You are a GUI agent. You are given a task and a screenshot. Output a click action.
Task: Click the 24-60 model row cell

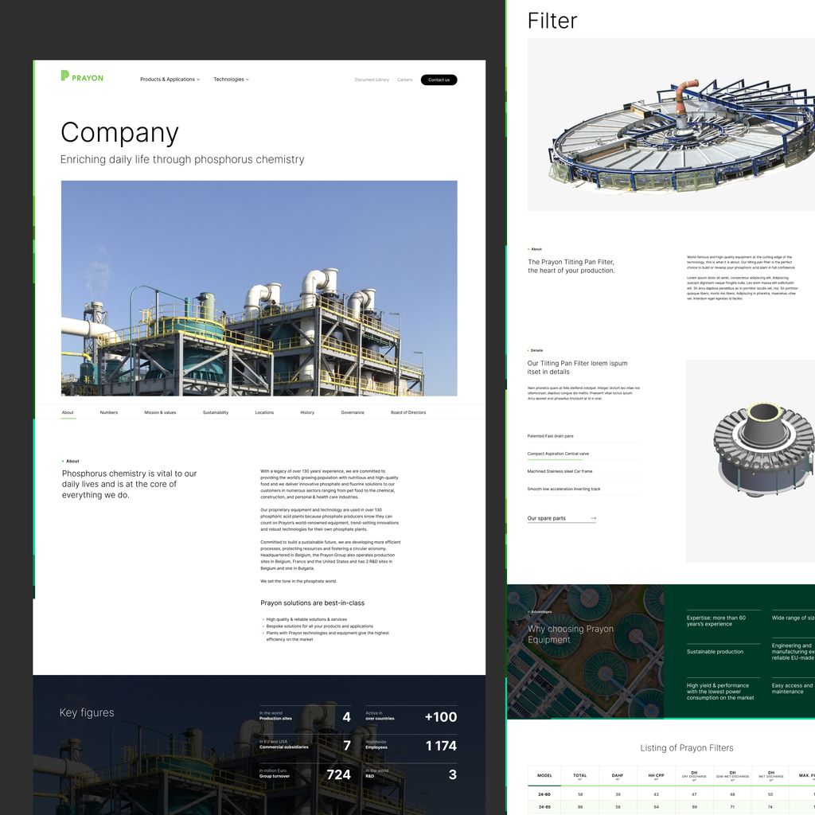click(544, 795)
